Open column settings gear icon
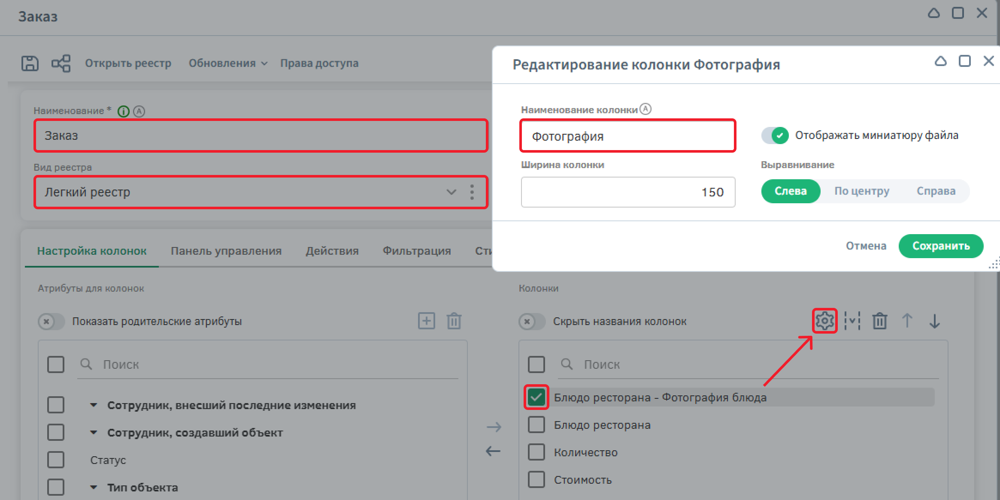 [x=824, y=321]
